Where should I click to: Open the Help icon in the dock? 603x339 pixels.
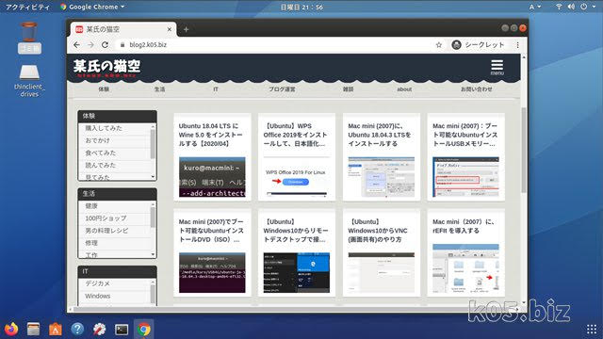pyautogui.click(x=77, y=329)
